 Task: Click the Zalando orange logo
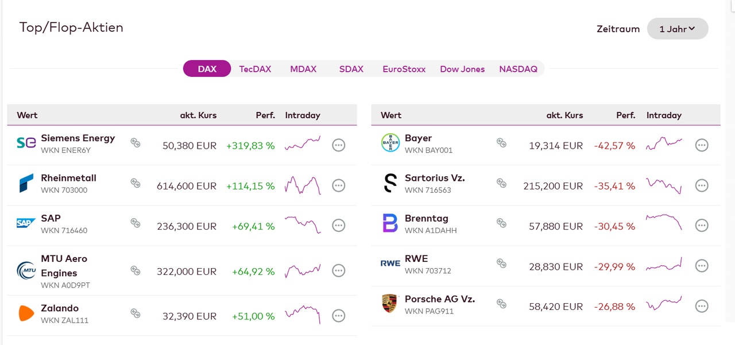coord(26,313)
